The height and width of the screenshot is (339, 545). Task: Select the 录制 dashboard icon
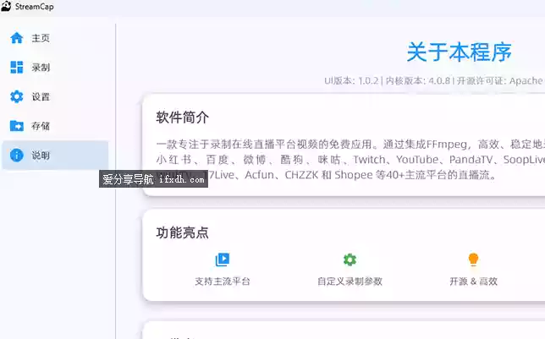coord(16,67)
